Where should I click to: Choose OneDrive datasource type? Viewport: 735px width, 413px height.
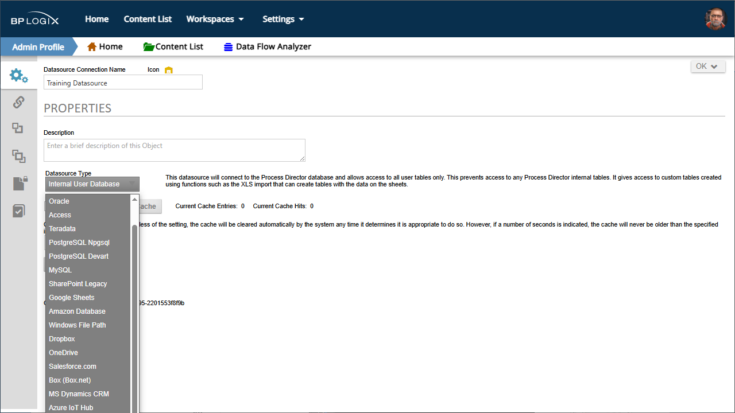88,353
